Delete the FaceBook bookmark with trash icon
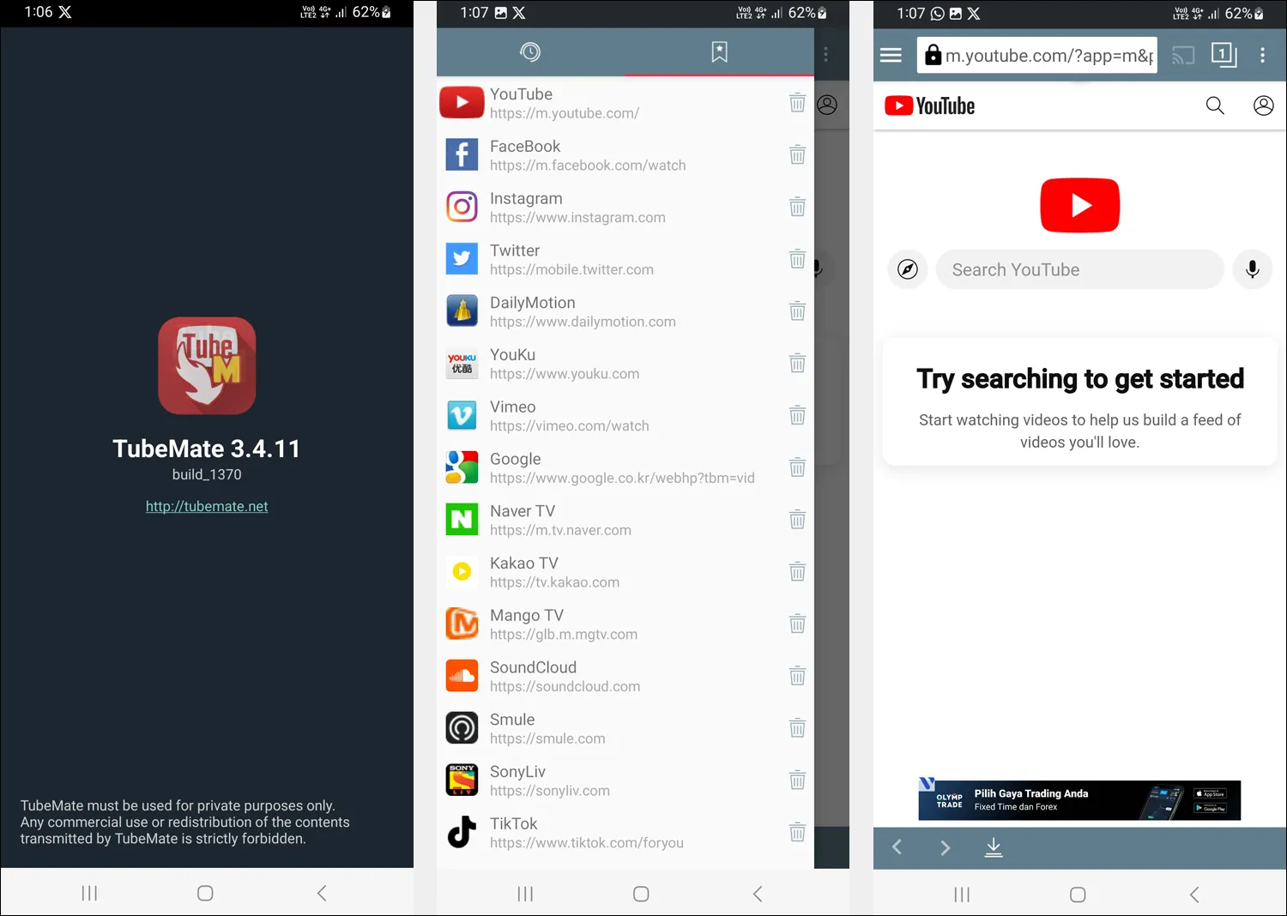1287x916 pixels. pos(797,155)
